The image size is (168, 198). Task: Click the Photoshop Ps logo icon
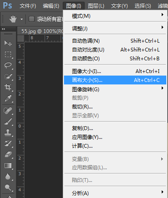tap(8, 5)
